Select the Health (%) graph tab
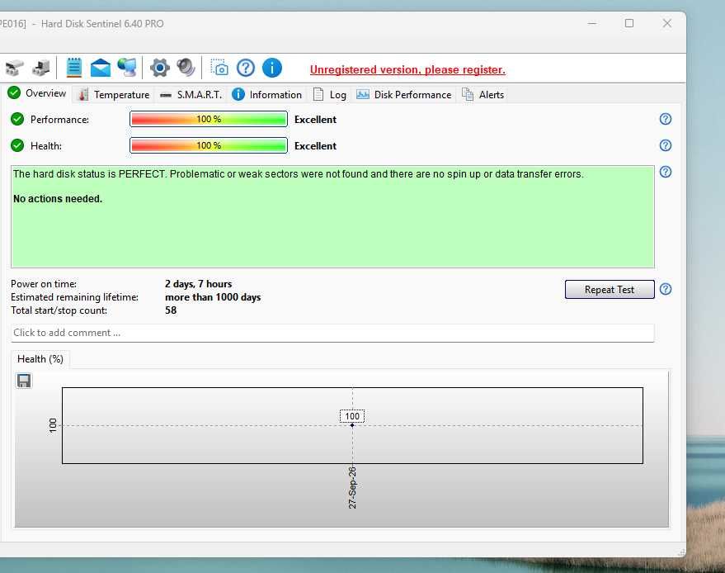Viewport: 725px width, 573px height. 40,359
